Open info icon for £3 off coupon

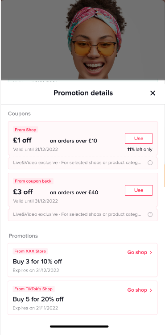[x=150, y=214]
